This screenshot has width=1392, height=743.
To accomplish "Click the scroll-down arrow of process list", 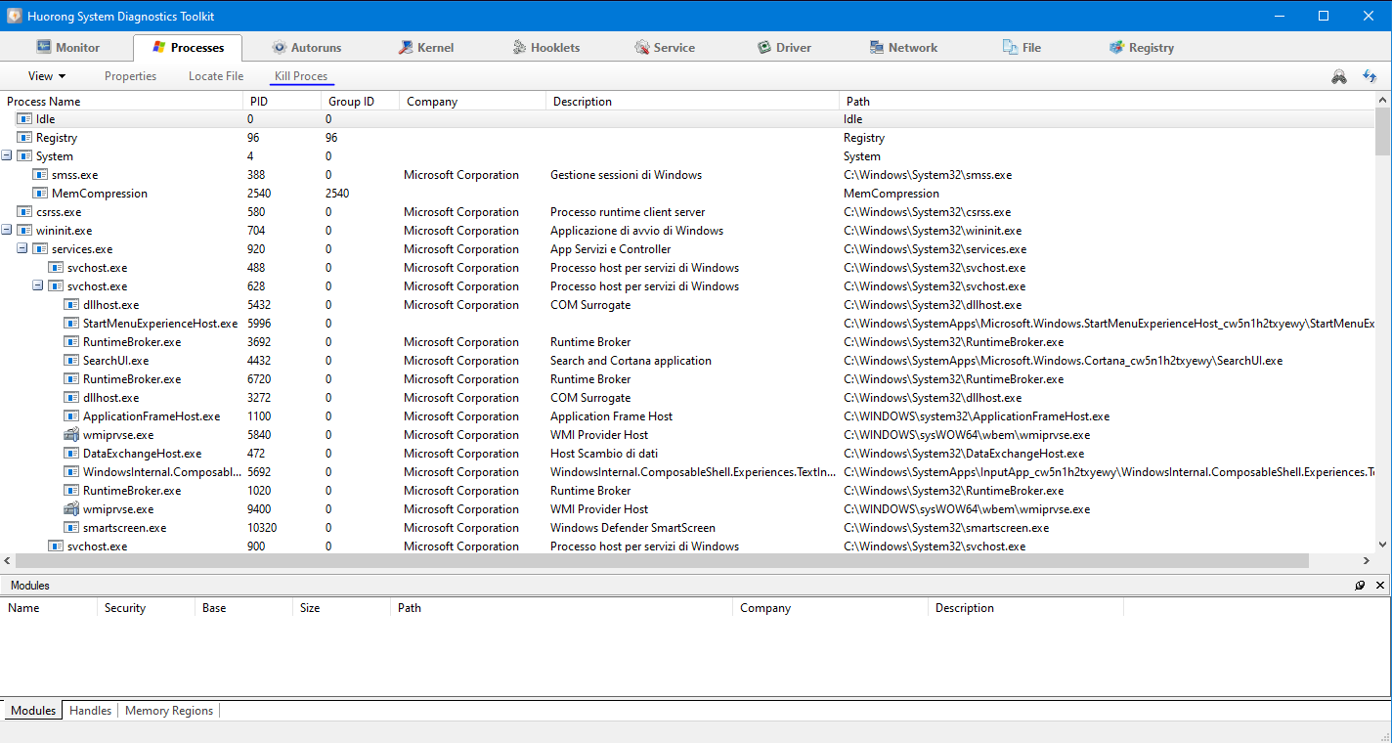I will pyautogui.click(x=1382, y=545).
